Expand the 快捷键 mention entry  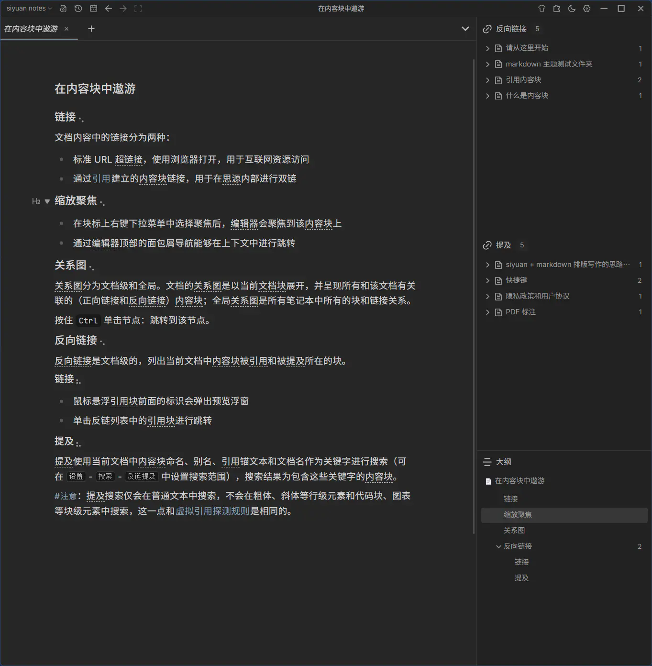[x=487, y=280]
